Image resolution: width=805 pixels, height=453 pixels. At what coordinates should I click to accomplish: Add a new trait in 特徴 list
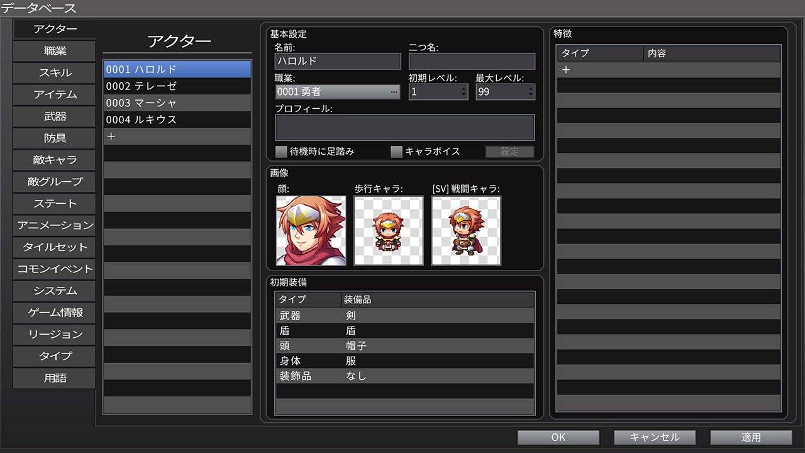(669, 70)
